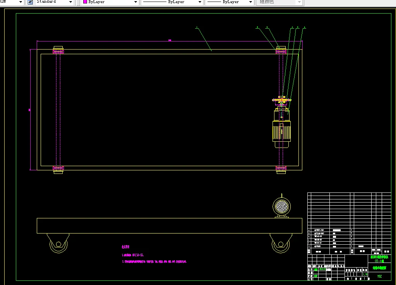
Task: Select the motor body in the plan view
Action: 281,131
